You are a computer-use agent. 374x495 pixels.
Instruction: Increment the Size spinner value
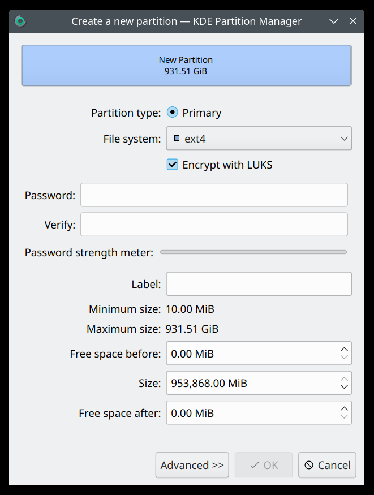click(344, 378)
